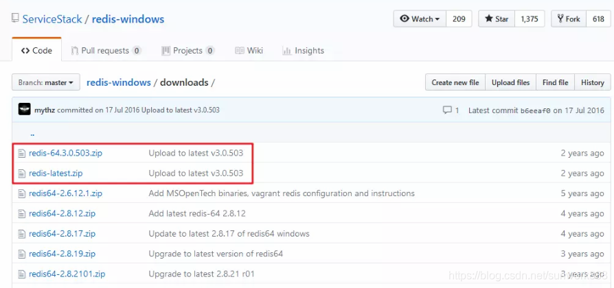The image size is (614, 288).
Task: Switch to the Code tab
Action: [x=37, y=51]
